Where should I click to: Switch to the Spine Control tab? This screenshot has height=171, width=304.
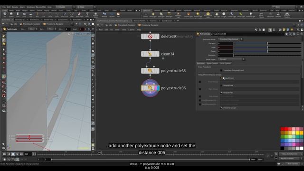pos(212,63)
